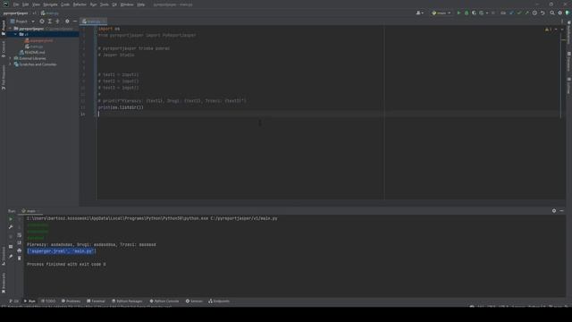Viewport: 572px width, 322px height.
Task: Run with coverage from the main toolbar
Action: [x=474, y=13]
